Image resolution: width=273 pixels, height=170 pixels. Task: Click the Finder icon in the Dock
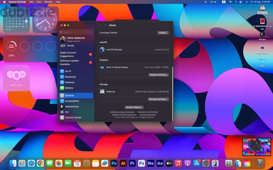pos(13,163)
